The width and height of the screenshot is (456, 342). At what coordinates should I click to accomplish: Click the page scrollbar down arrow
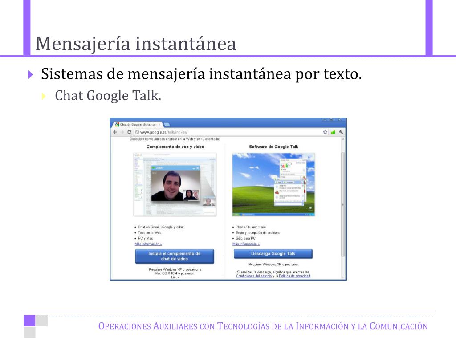tap(343, 277)
